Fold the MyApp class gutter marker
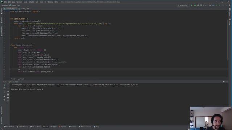This screenshot has height=130, width=232. coord(9,45)
